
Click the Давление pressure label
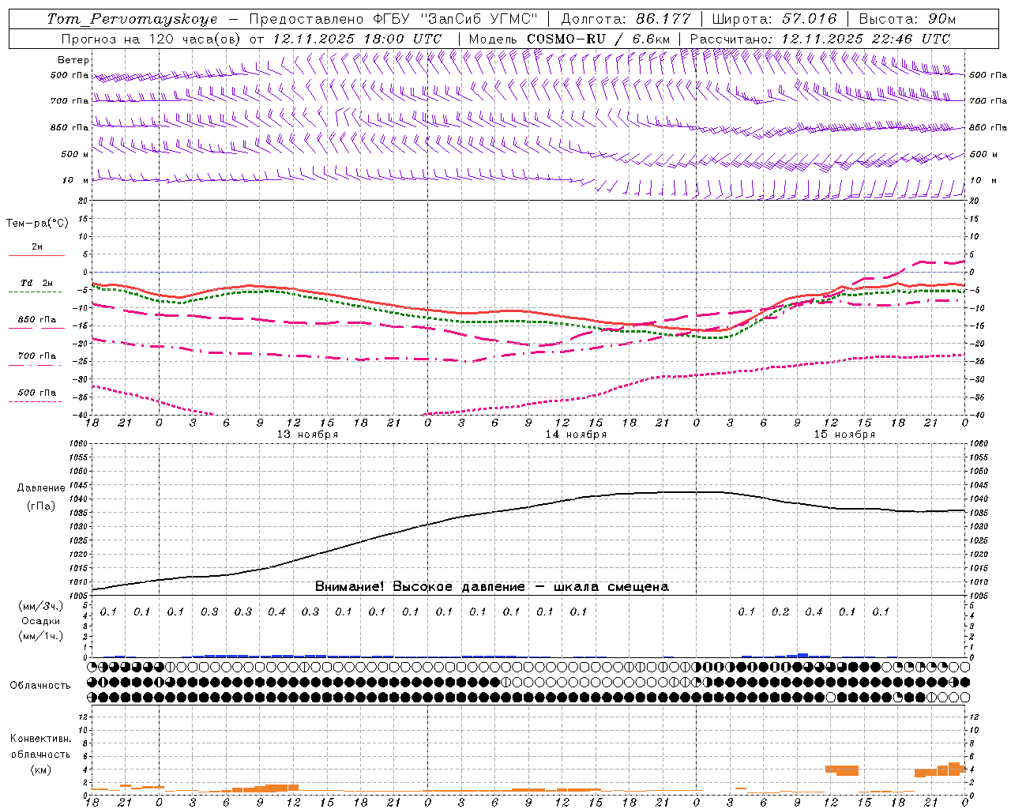(x=41, y=488)
